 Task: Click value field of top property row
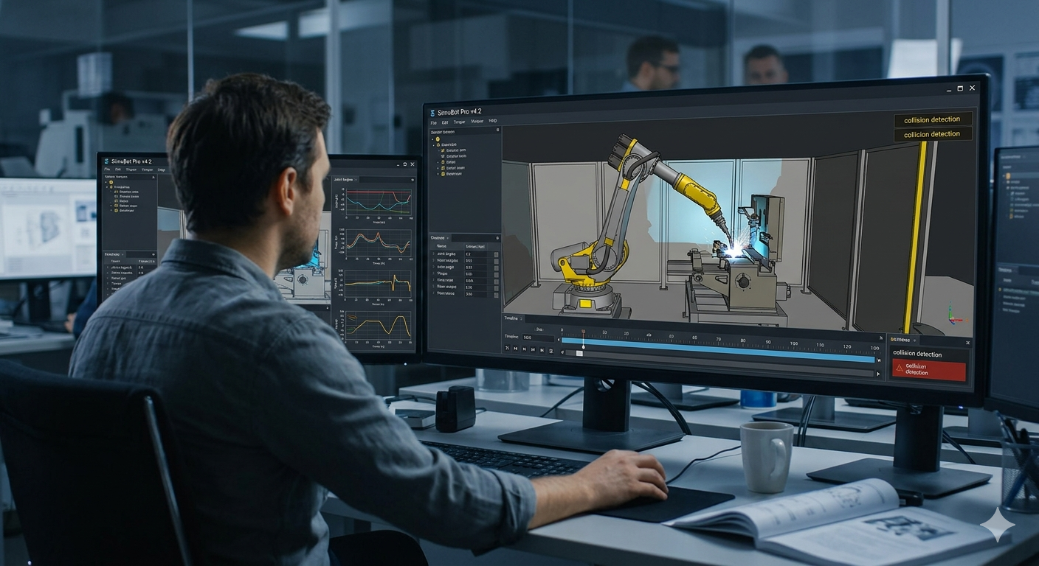pyautogui.click(x=475, y=254)
